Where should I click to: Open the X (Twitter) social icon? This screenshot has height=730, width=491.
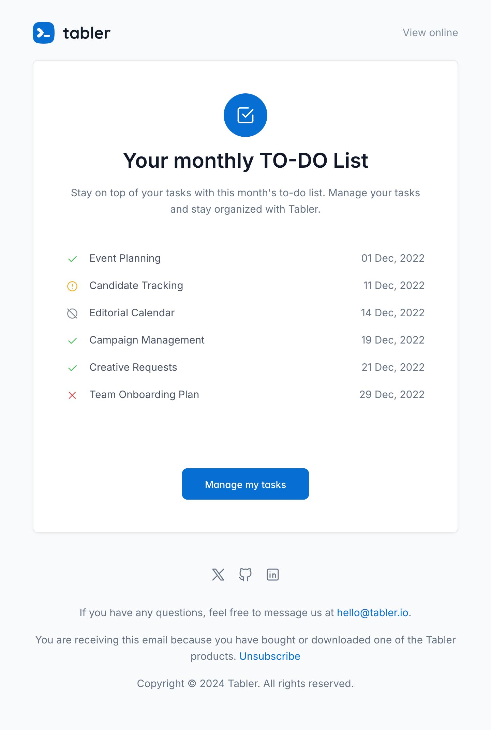218,575
